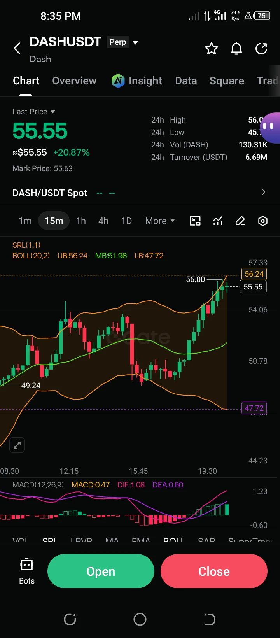The image size is (280, 638).
Task: Open the picture-in-picture chart layout icon
Action: pyautogui.click(x=195, y=221)
